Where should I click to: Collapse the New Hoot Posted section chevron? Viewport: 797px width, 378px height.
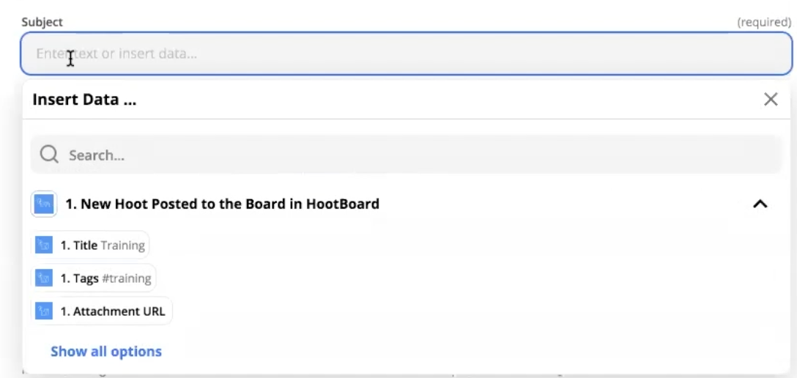tap(760, 204)
